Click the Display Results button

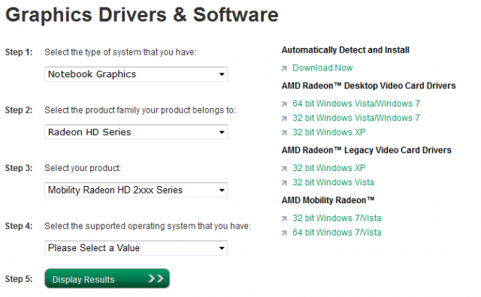point(107,279)
